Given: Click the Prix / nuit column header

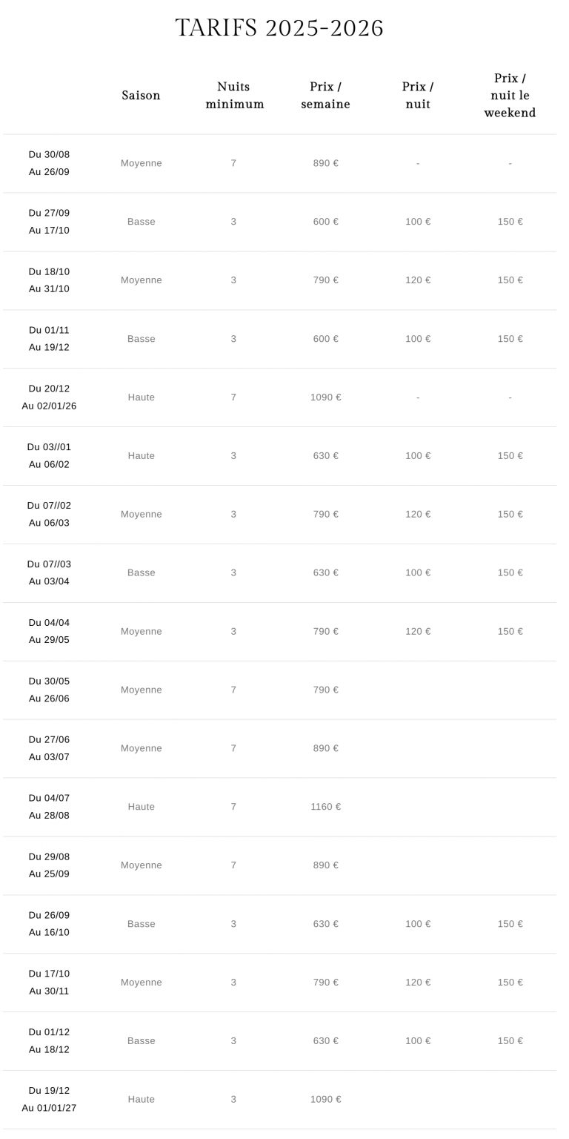Looking at the screenshot, I should point(418,96).
